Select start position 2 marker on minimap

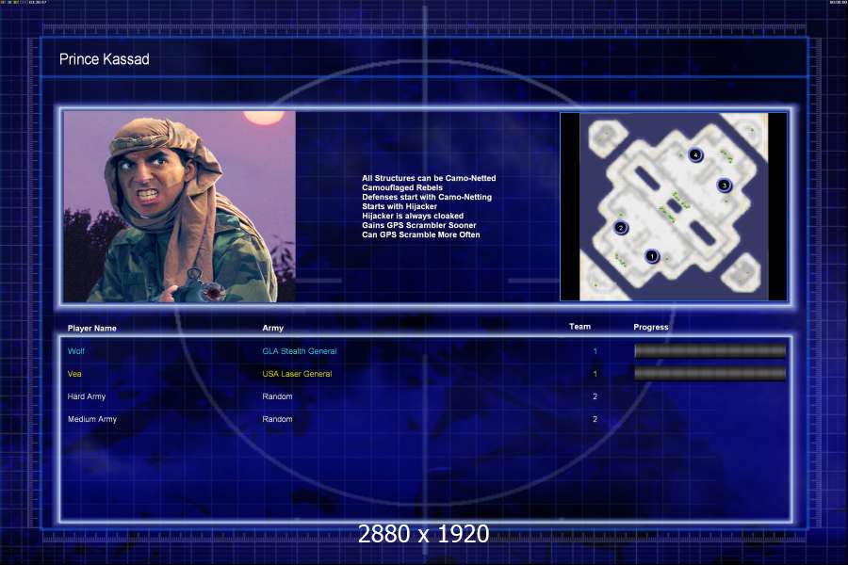coord(621,228)
